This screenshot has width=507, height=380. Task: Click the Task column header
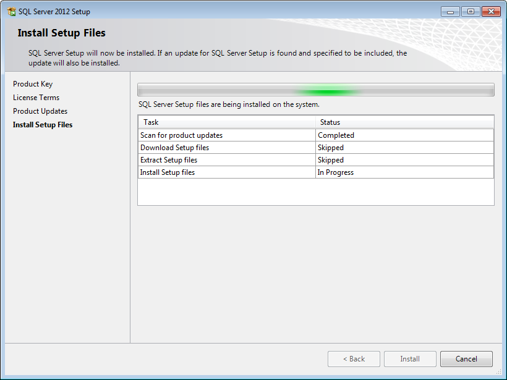coord(227,122)
